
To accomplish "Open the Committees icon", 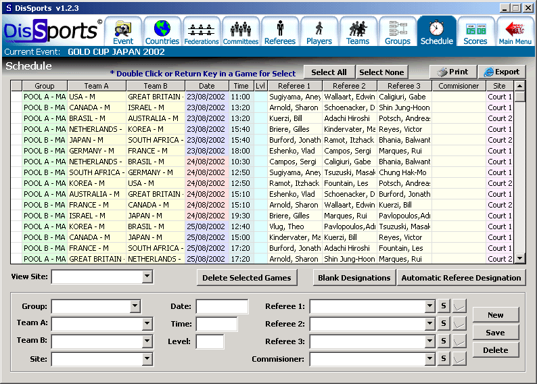I will (x=240, y=32).
